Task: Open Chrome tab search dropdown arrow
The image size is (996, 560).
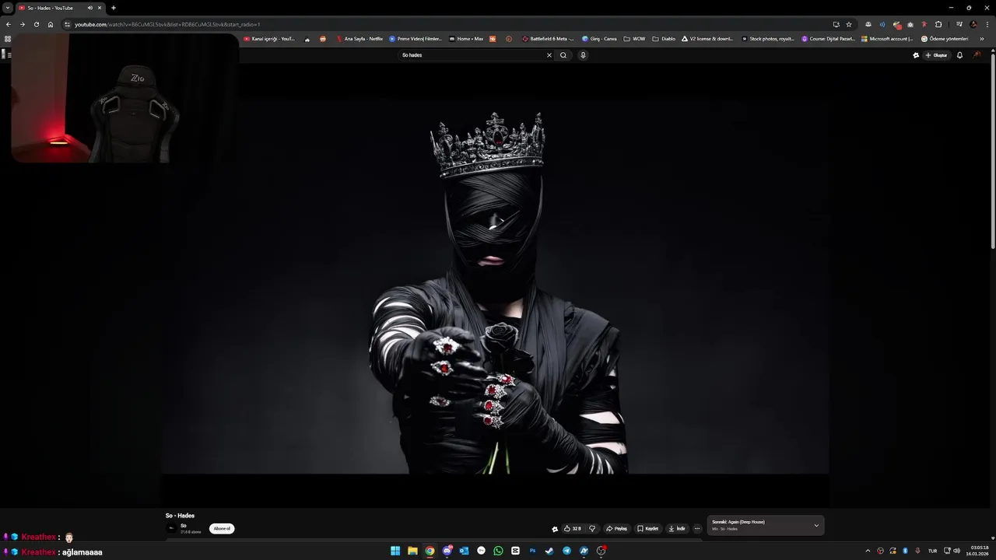Action: coord(7,8)
